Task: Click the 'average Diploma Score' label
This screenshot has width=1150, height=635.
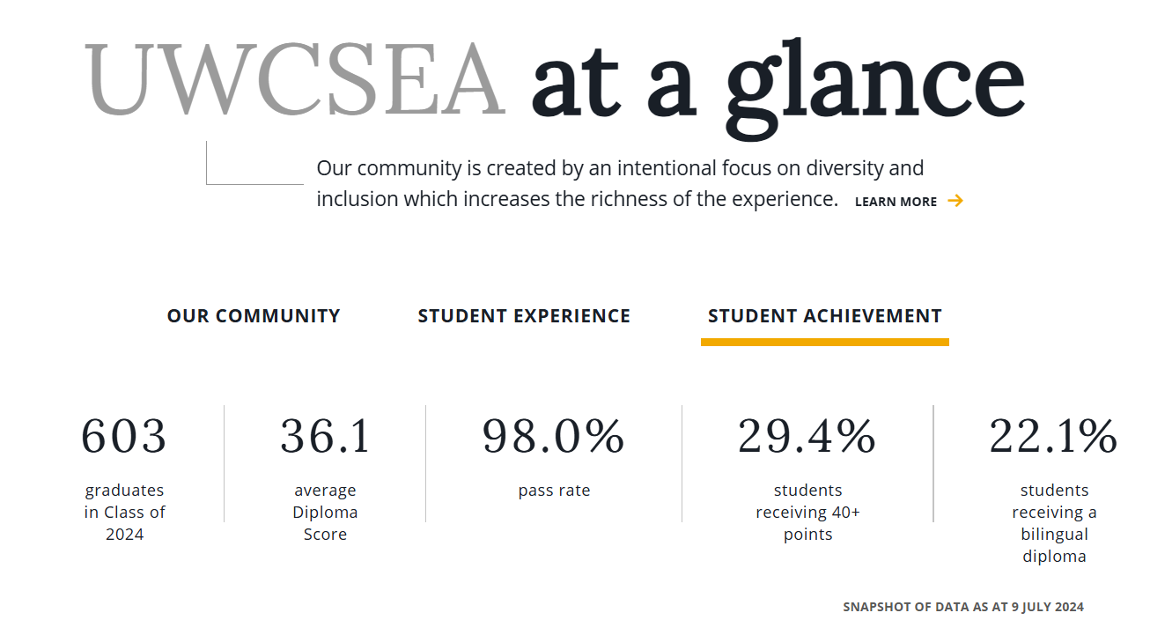Action: click(x=326, y=512)
